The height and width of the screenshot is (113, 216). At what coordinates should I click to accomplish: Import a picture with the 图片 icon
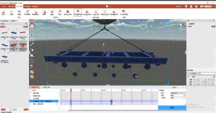pos(3,12)
